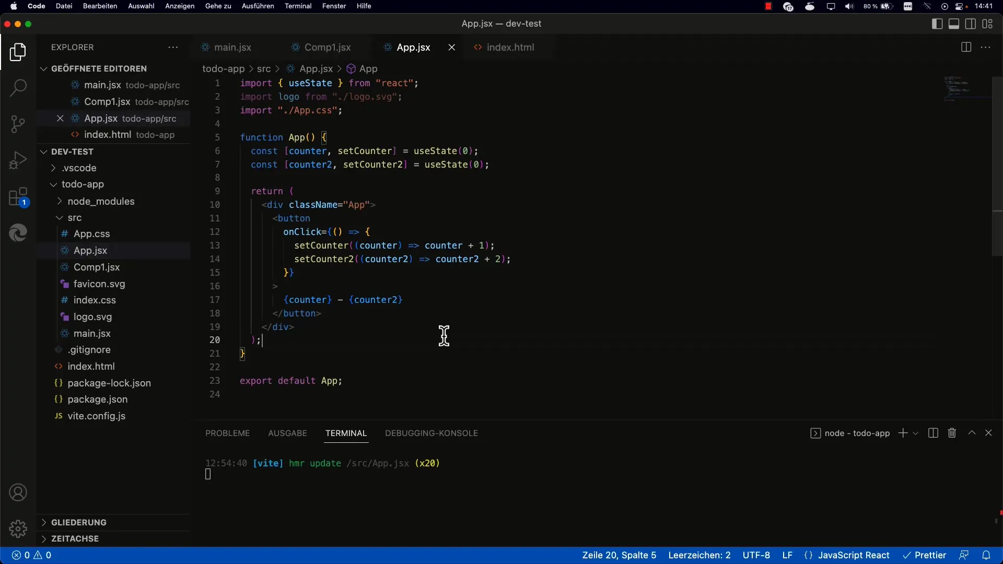
Task: Click Prettier status bar item
Action: pos(924,555)
